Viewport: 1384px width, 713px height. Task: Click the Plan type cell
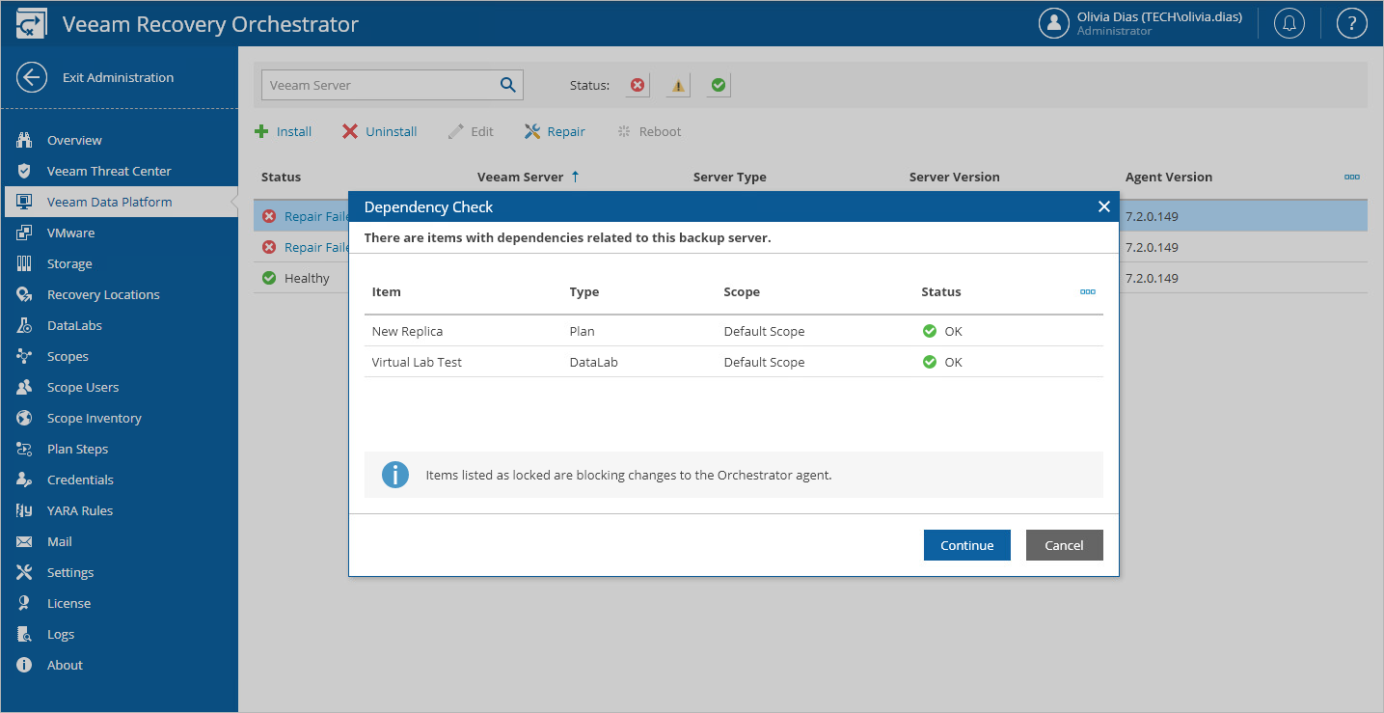point(582,331)
